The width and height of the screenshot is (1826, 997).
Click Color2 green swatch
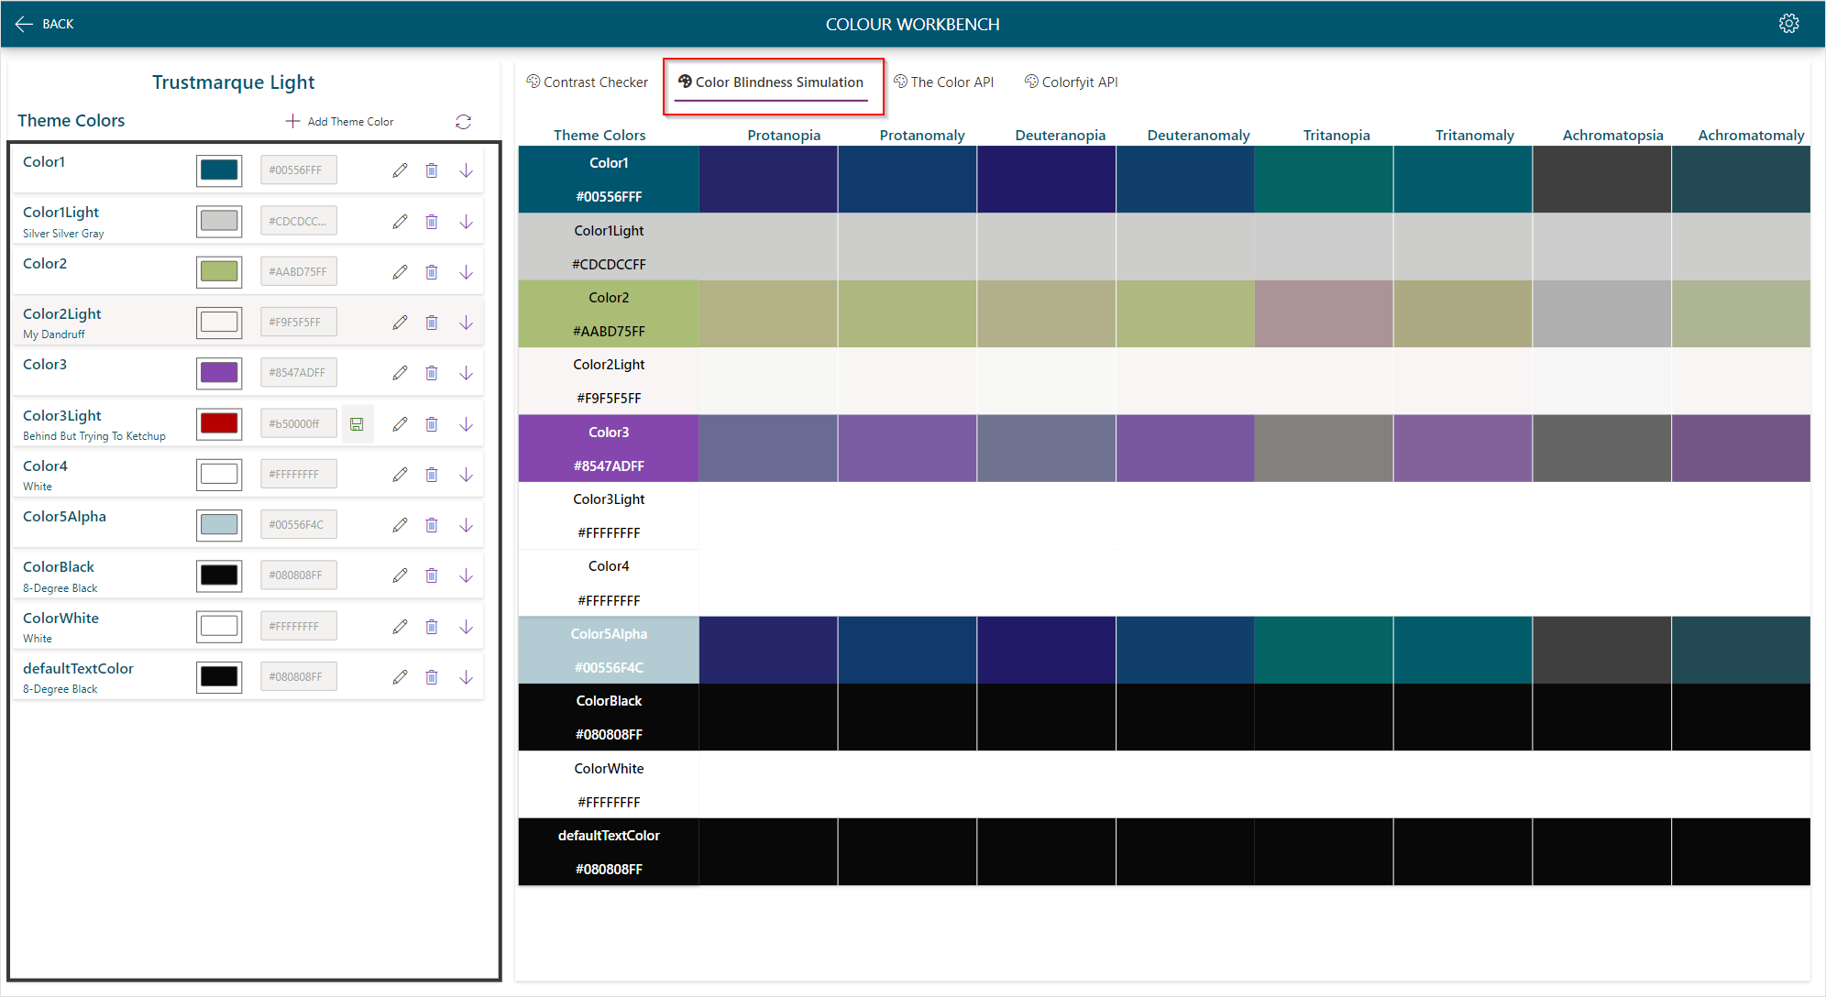pyautogui.click(x=219, y=272)
